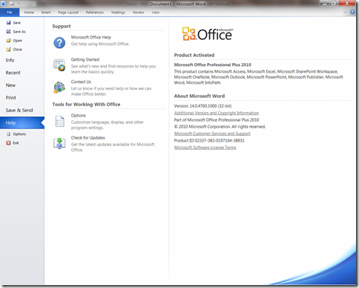Open a document via Open icon
This screenshot has height=288, width=359.
pyautogui.click(x=9, y=41)
